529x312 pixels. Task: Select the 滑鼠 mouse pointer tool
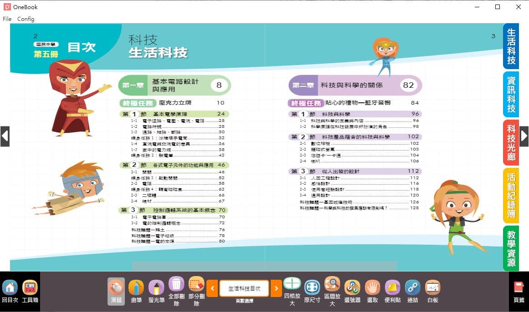pyautogui.click(x=116, y=292)
